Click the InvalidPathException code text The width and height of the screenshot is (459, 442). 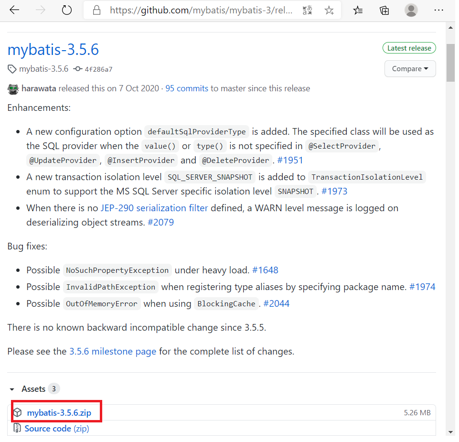(x=111, y=287)
